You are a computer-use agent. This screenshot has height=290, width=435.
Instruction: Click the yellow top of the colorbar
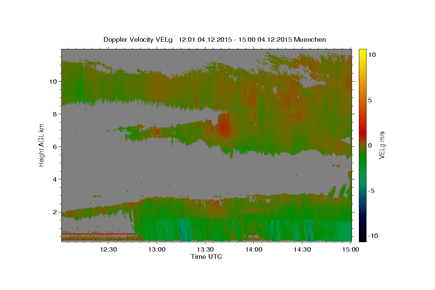(x=362, y=53)
